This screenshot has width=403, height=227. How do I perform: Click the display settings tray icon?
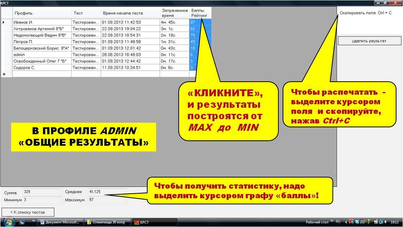362,222
